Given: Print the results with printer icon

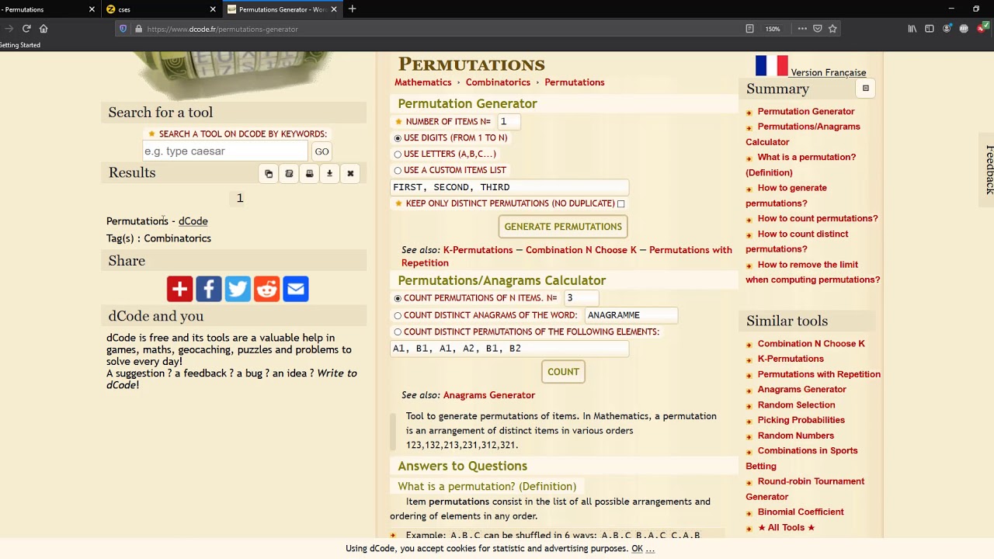Looking at the screenshot, I should click(x=309, y=174).
